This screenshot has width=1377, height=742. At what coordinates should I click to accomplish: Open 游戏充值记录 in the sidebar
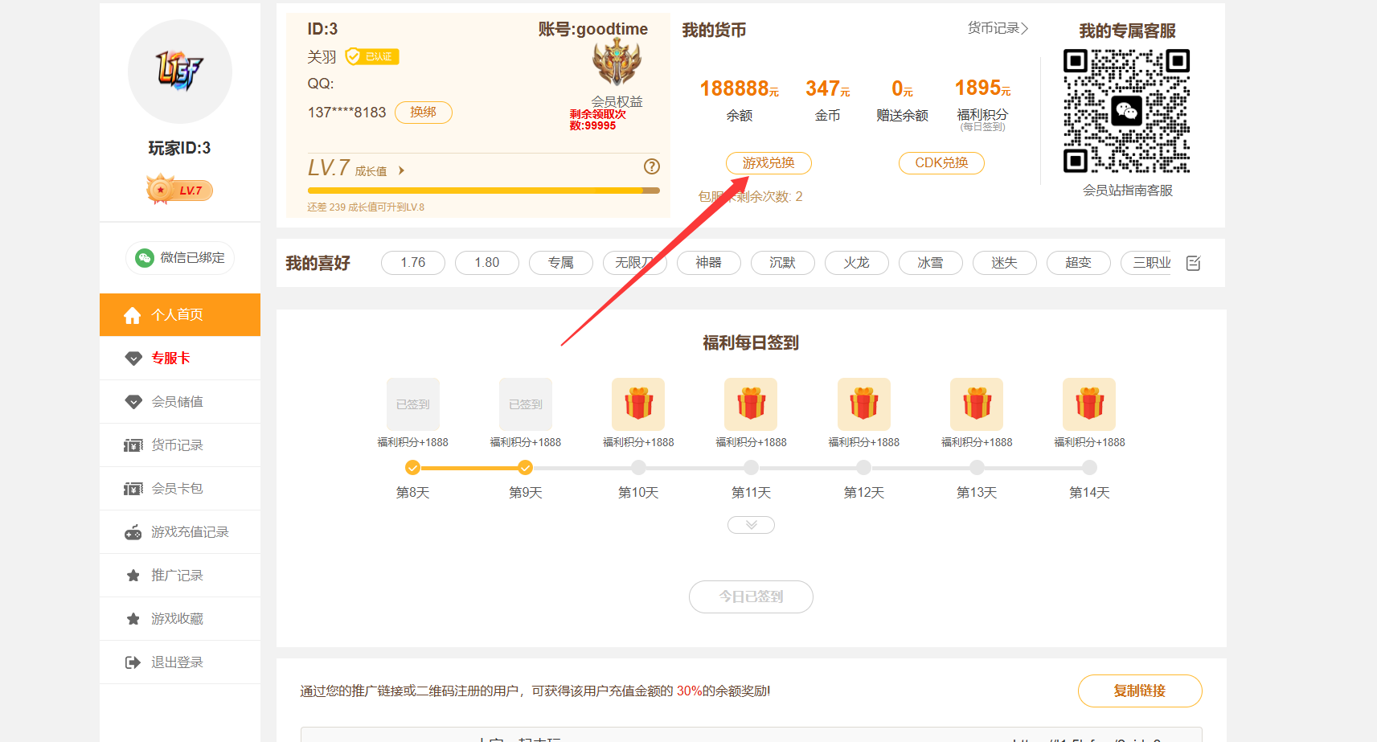(180, 531)
